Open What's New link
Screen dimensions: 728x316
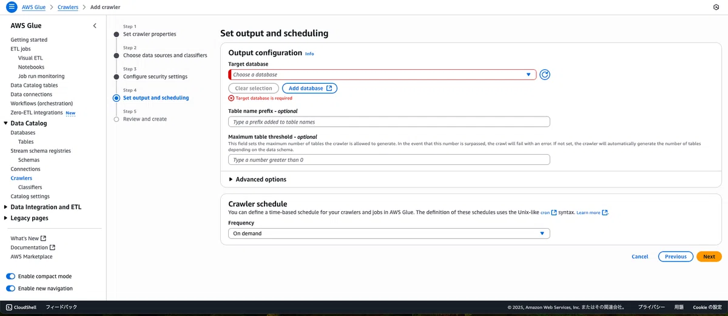[24, 238]
